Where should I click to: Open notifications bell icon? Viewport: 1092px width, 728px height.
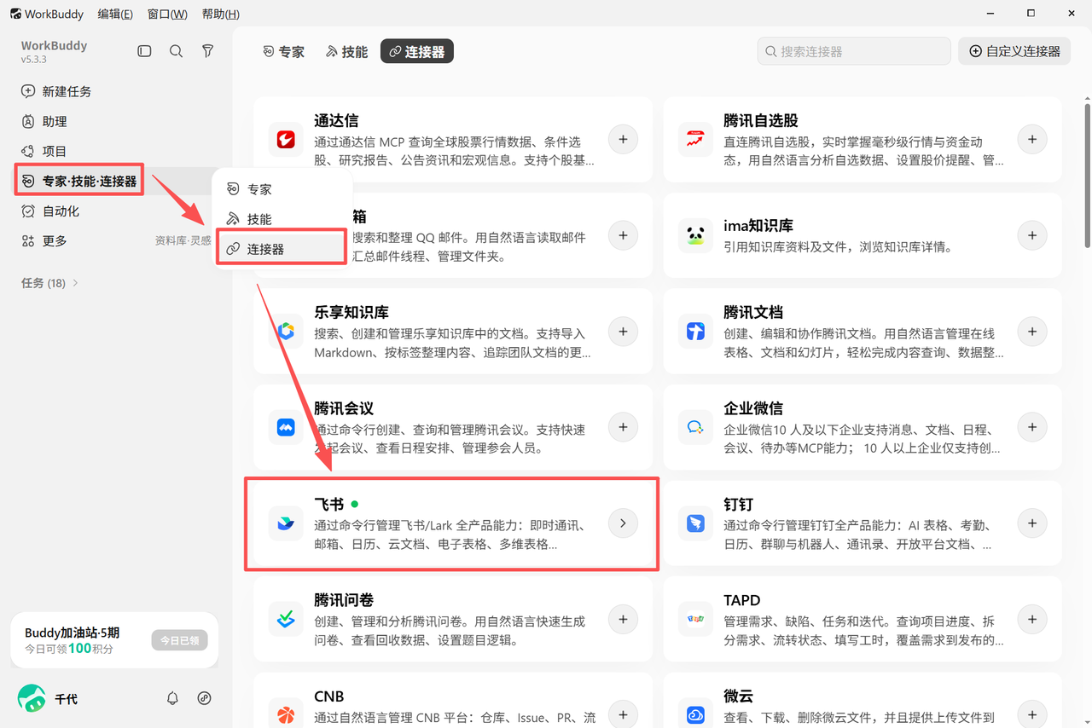(172, 698)
